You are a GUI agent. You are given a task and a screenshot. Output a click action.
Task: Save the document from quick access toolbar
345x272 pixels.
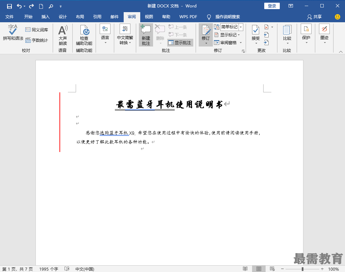9,6
